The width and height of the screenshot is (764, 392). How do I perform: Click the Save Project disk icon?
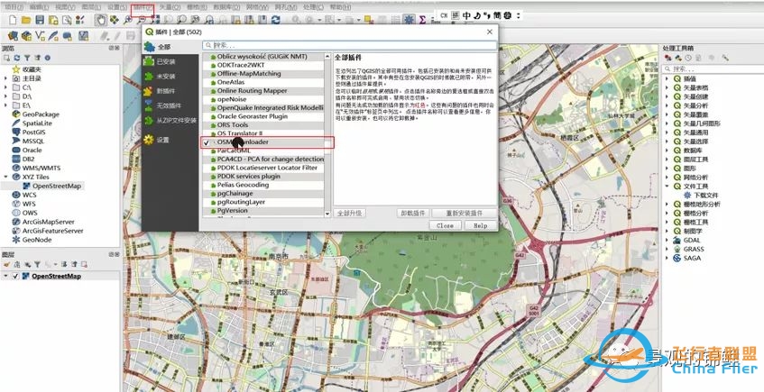click(40, 20)
